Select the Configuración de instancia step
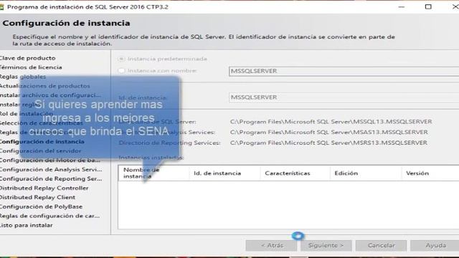The width and height of the screenshot is (459, 258). [x=42, y=142]
